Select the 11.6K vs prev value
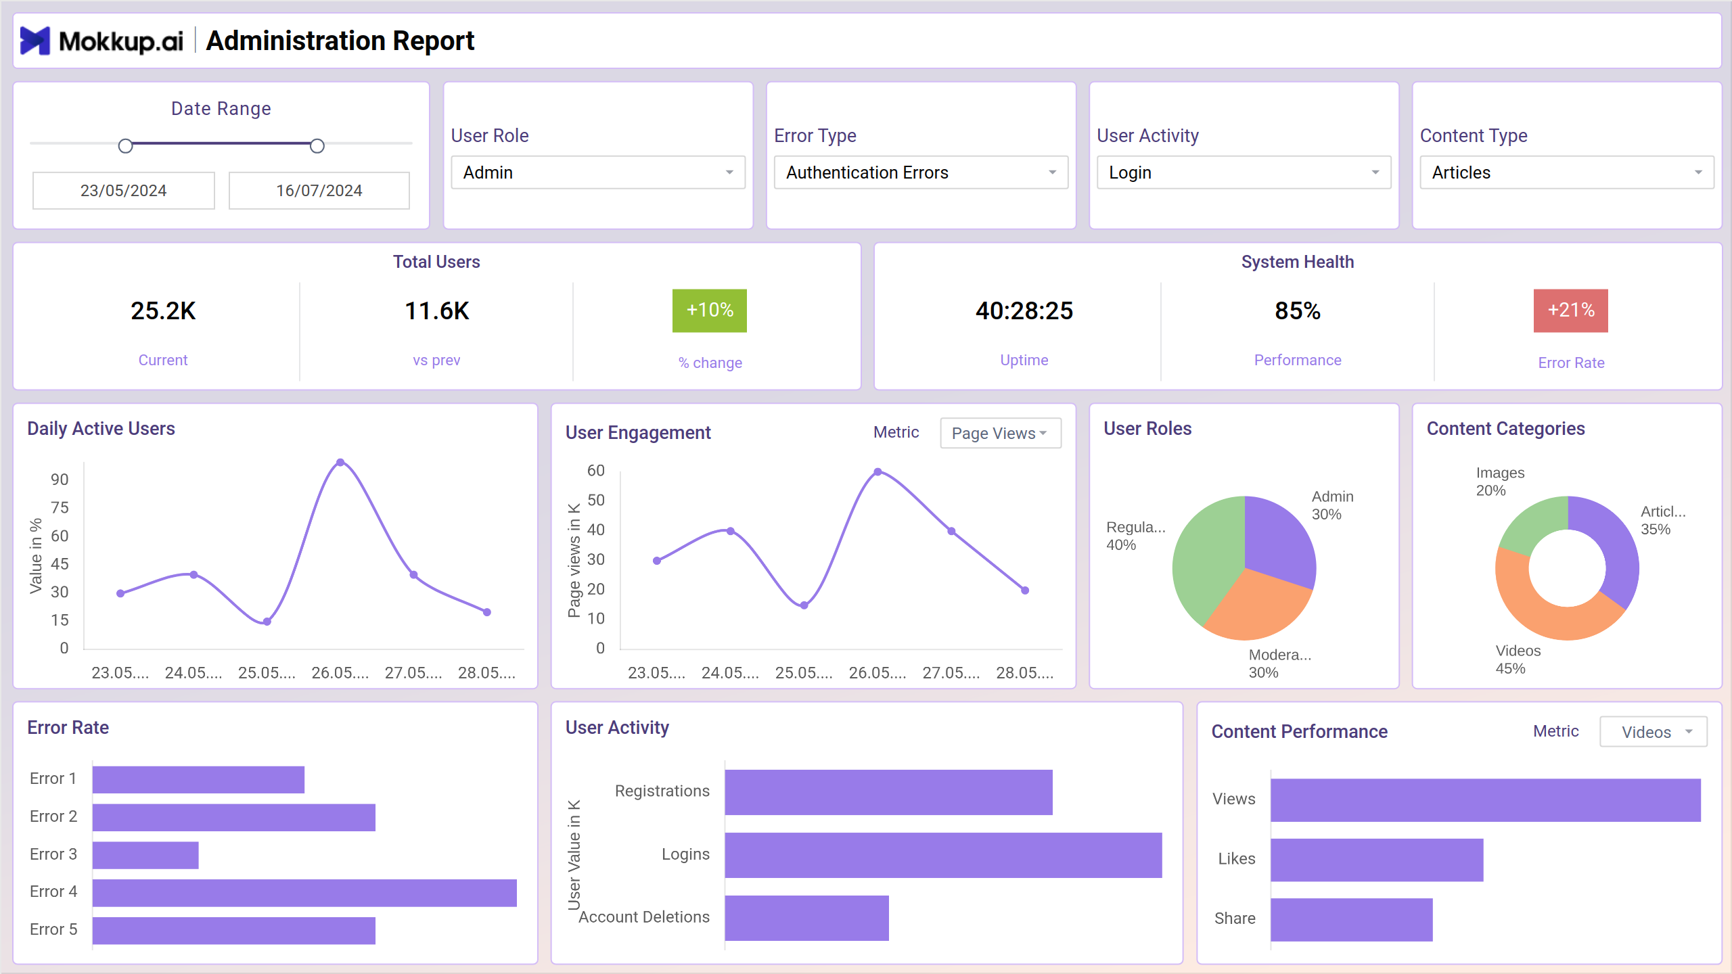The width and height of the screenshot is (1732, 974). pos(437,311)
